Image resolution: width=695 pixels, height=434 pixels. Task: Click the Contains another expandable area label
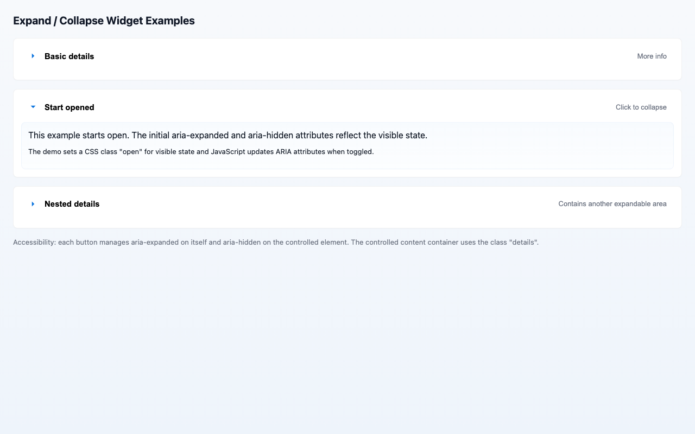(612, 203)
